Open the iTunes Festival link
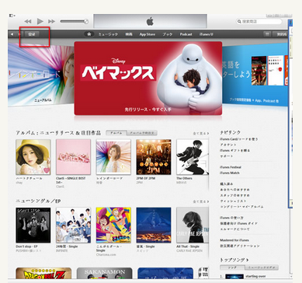Image resolution: width=302 pixels, height=283 pixels. [231, 167]
